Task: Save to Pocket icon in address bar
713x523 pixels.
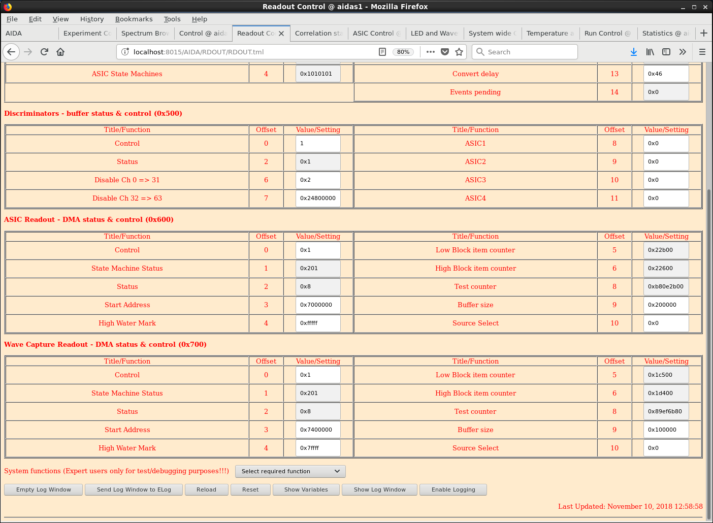Action: tap(445, 52)
